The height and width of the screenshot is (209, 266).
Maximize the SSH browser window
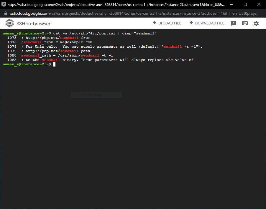point(245,4)
